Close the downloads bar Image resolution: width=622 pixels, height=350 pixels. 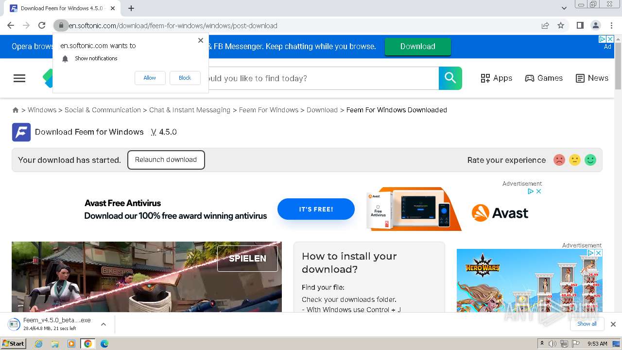(613, 324)
